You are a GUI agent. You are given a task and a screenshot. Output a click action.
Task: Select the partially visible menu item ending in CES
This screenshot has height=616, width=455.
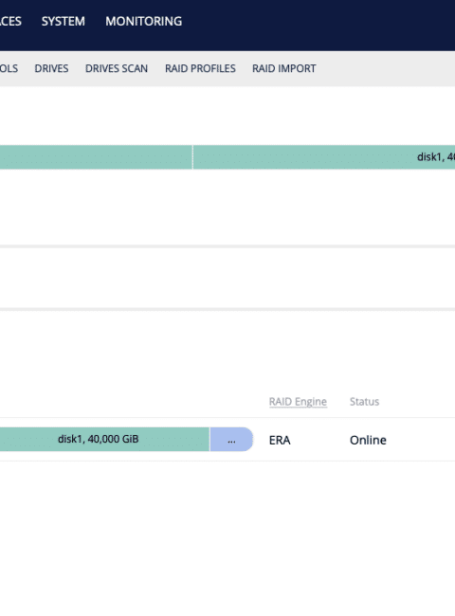point(10,21)
